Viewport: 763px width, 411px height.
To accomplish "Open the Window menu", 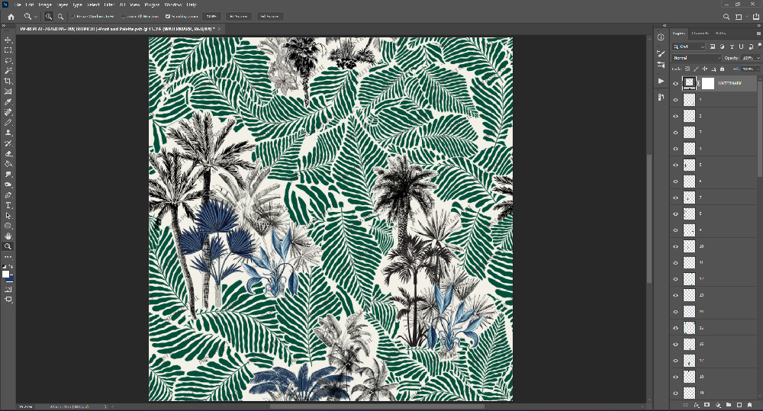I will click(172, 5).
